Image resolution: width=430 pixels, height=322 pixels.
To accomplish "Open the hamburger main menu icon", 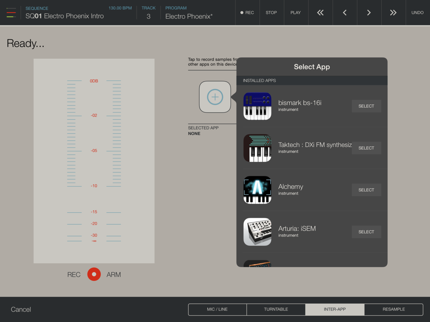I will pyautogui.click(x=11, y=13).
